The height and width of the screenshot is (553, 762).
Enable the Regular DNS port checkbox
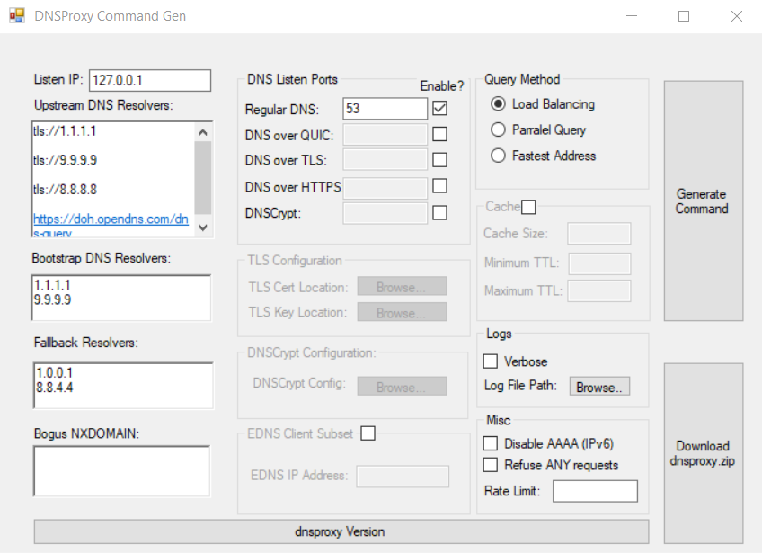coord(439,108)
